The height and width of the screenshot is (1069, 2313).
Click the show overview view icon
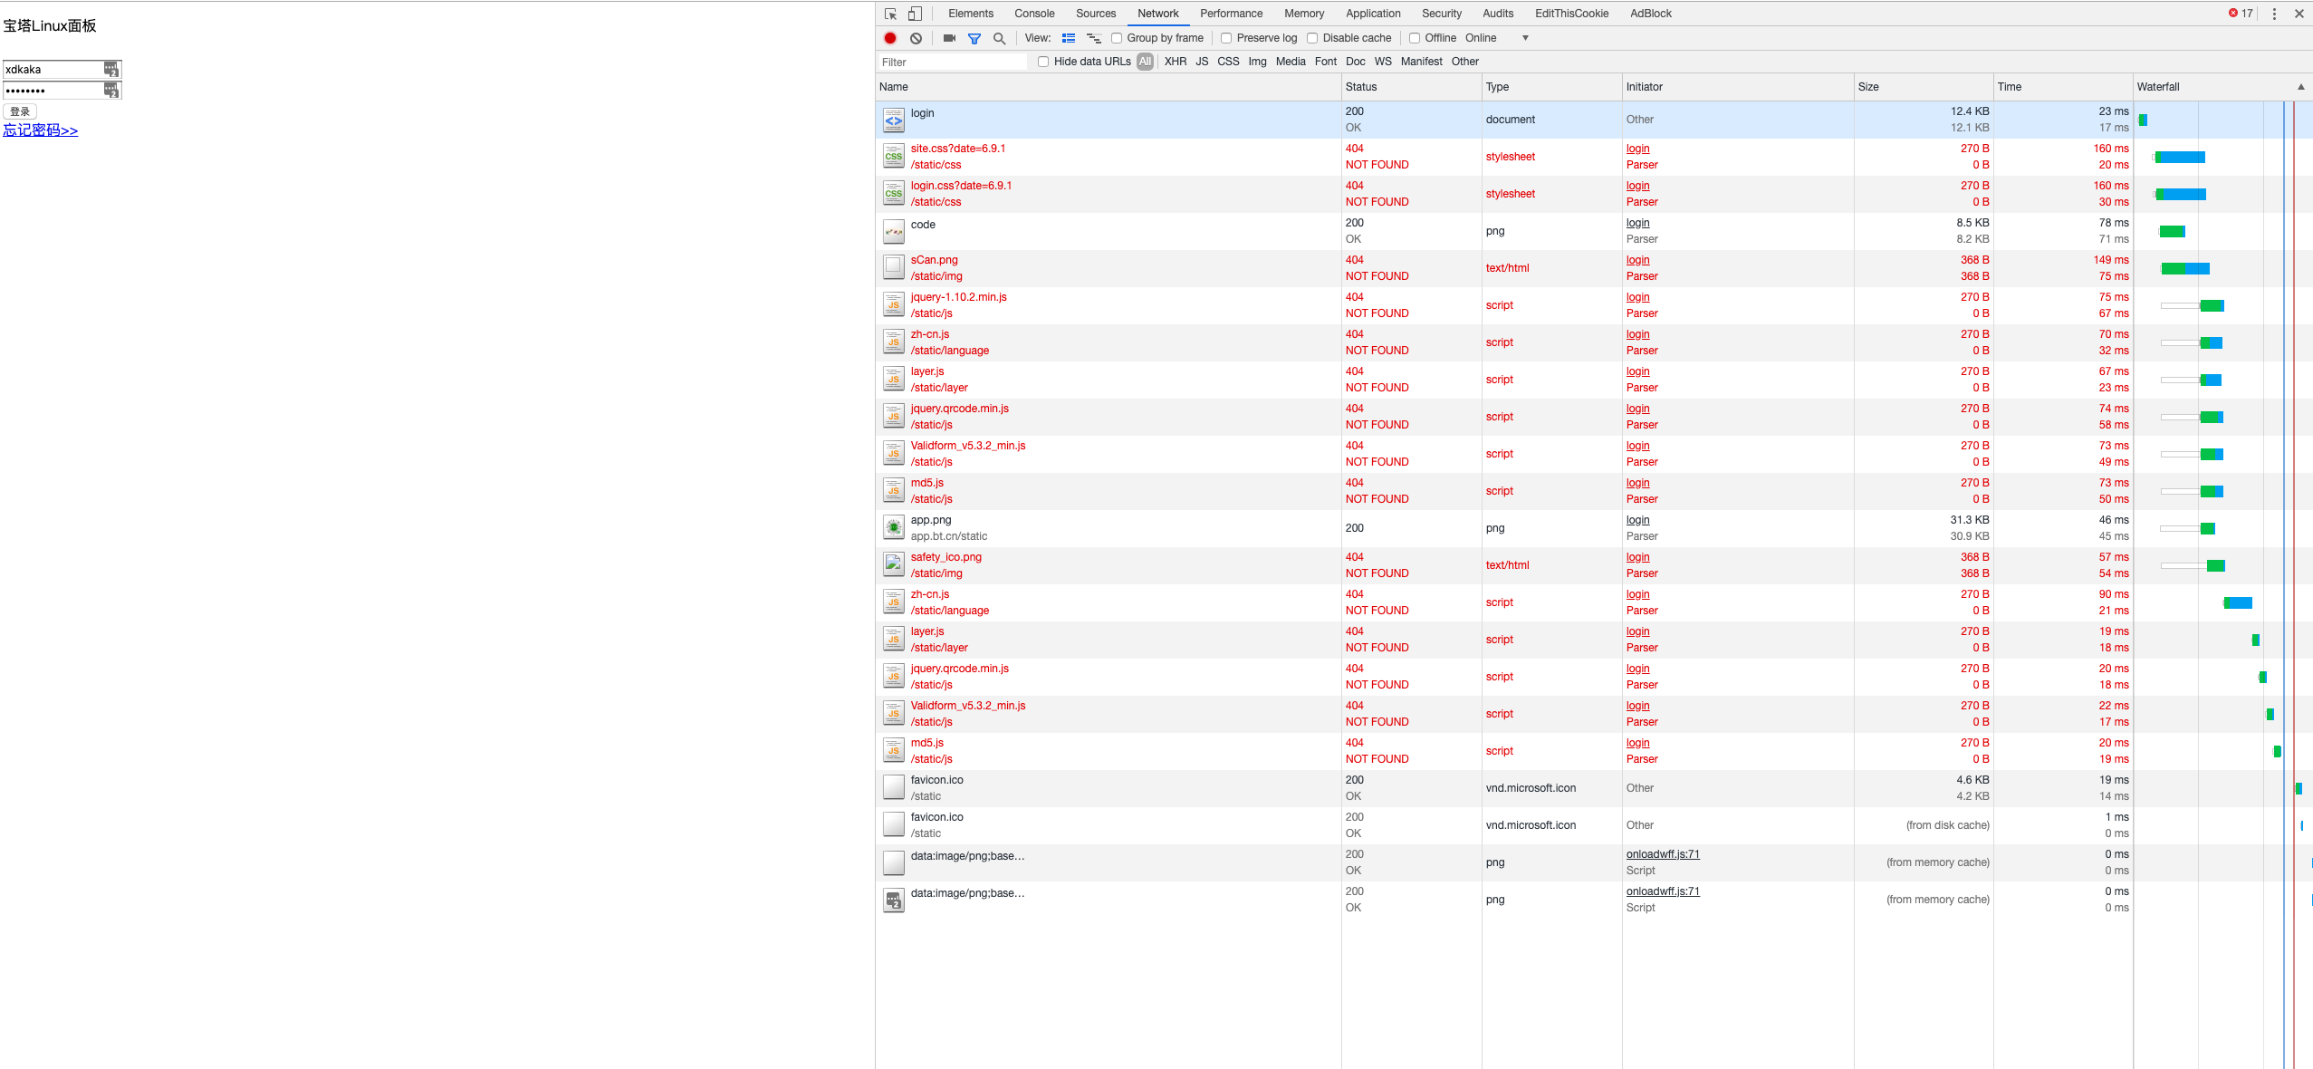[x=1092, y=38]
